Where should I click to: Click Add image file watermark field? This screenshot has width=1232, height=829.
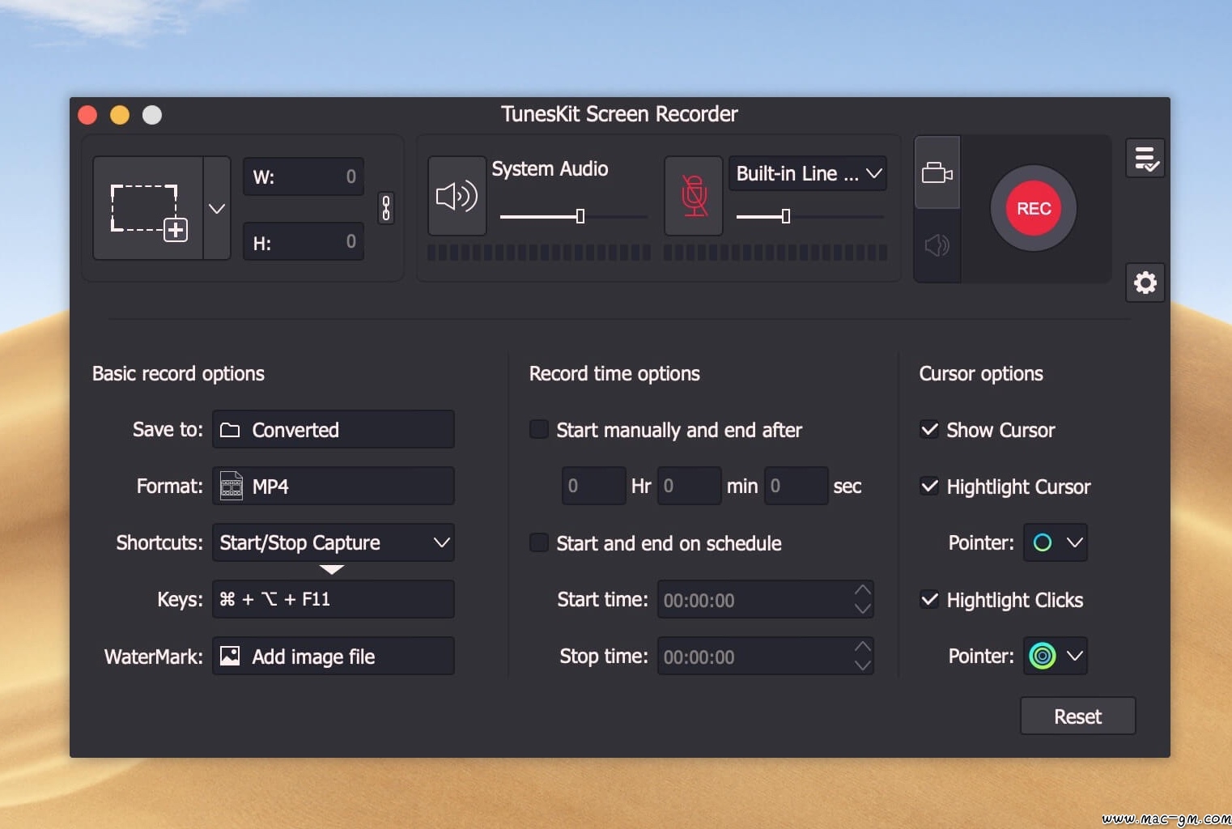coord(333,656)
